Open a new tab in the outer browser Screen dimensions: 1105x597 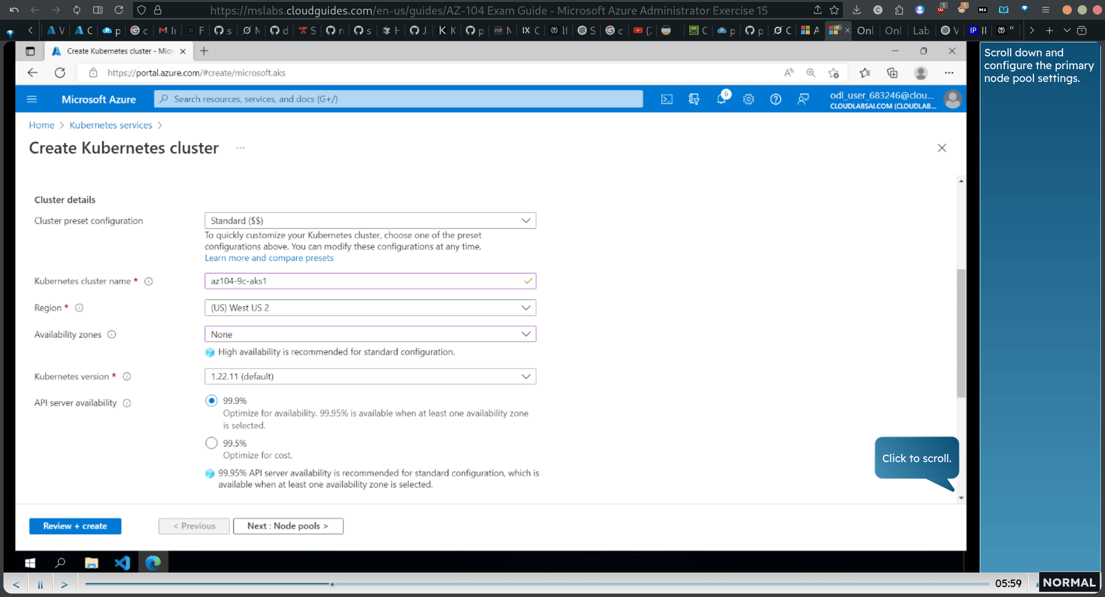[x=1049, y=30]
